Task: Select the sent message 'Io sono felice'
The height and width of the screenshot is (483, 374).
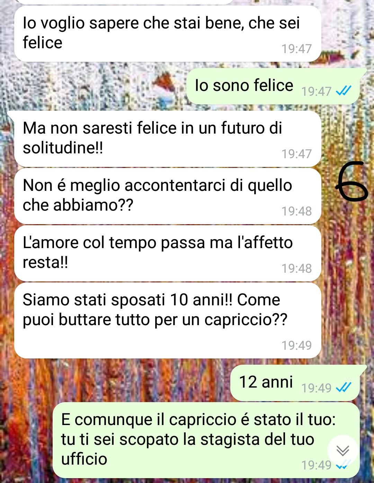Action: 273,86
